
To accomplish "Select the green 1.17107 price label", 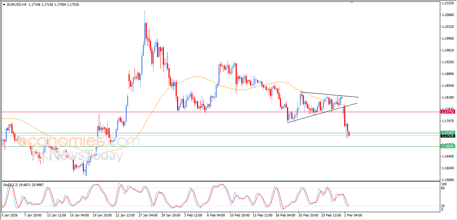I will (x=447, y=132).
